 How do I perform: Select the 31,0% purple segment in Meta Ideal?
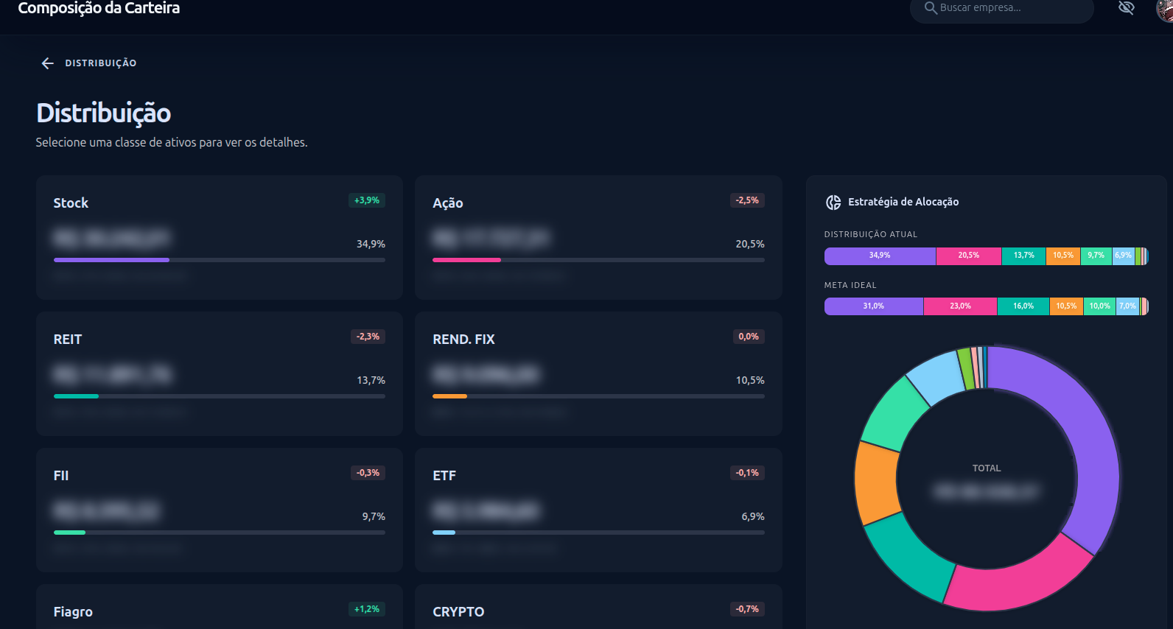click(874, 306)
